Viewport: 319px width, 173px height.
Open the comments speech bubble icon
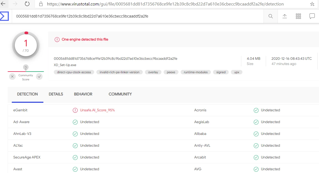pyautogui.click(x=312, y=16)
